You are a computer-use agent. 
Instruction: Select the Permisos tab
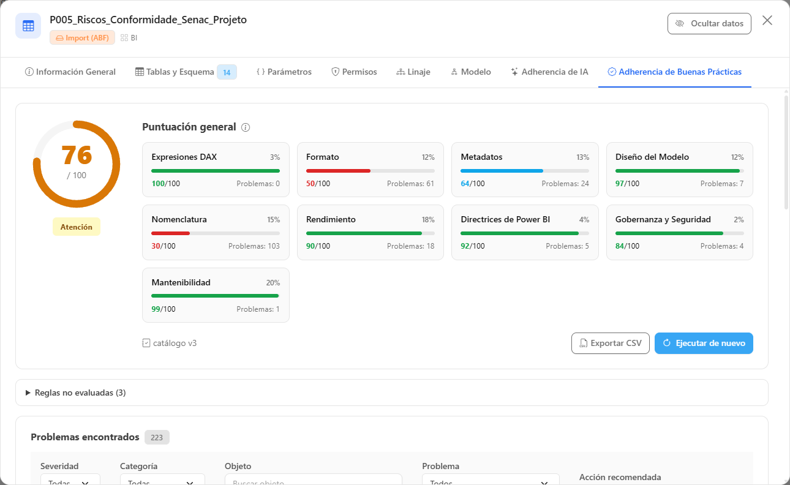(354, 72)
